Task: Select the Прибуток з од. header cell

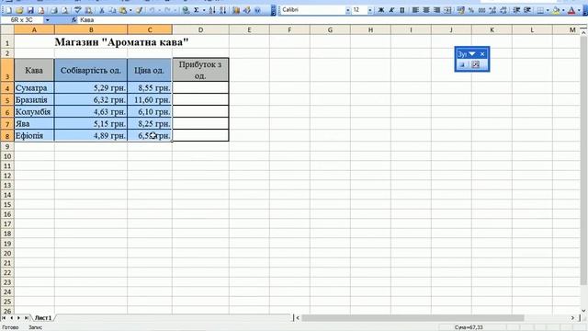Action: 200,70
